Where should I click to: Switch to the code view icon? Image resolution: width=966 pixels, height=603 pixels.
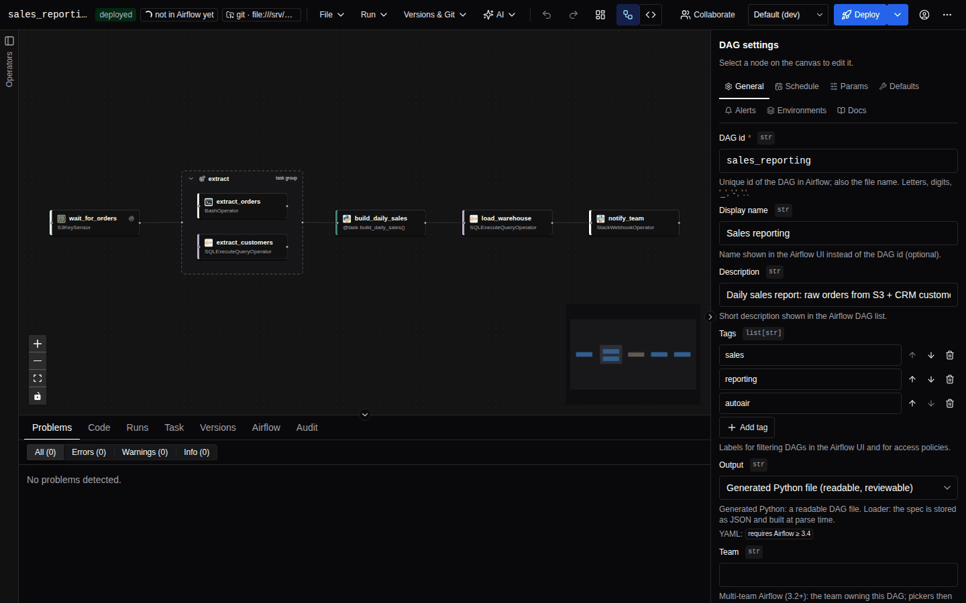pyautogui.click(x=651, y=15)
